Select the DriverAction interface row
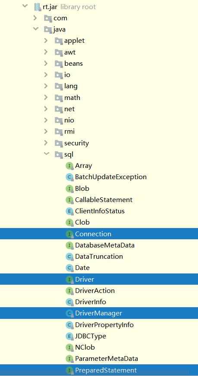 [99, 290]
